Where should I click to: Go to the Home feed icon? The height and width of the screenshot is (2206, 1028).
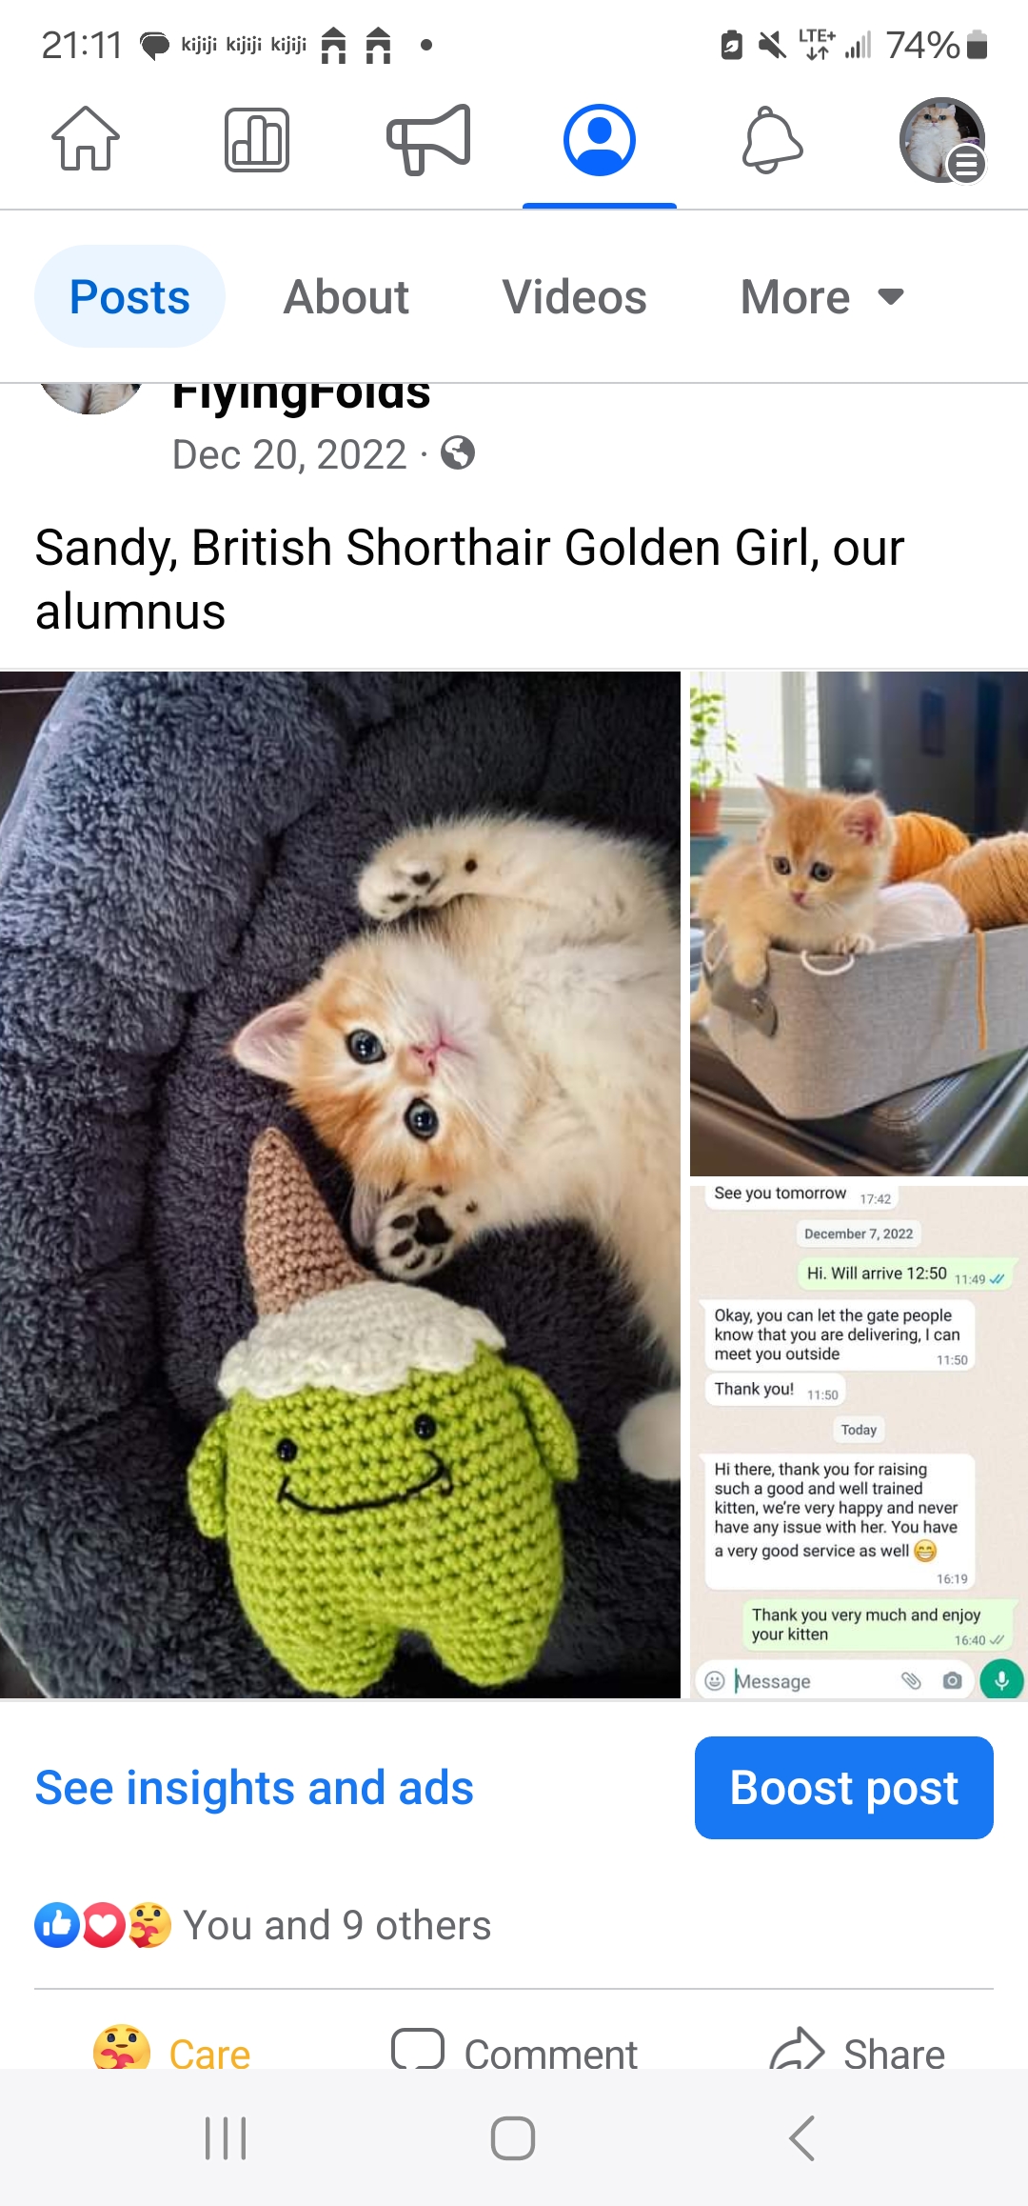point(86,139)
